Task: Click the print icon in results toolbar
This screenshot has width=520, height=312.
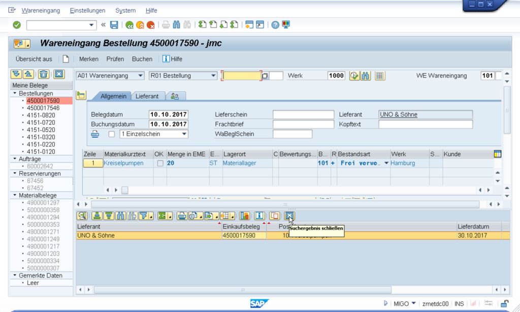Action: click(x=181, y=216)
